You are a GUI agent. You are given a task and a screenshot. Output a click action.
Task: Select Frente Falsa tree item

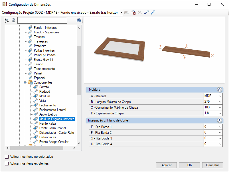tap(47, 124)
